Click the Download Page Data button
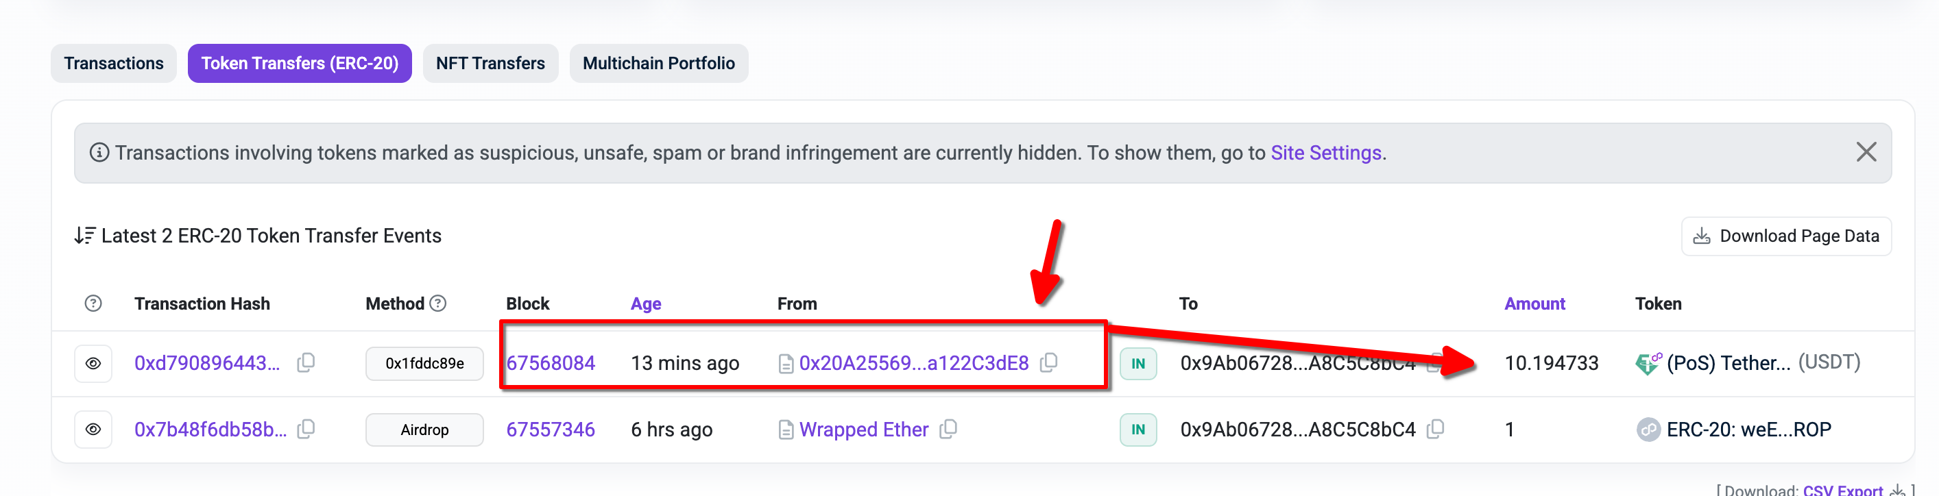The image size is (1939, 496). click(1785, 236)
